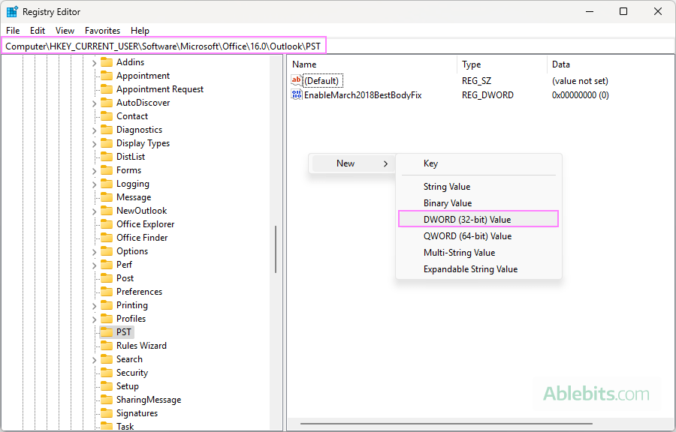676x432 pixels.
Task: Expand the Options key
Action: [94, 252]
